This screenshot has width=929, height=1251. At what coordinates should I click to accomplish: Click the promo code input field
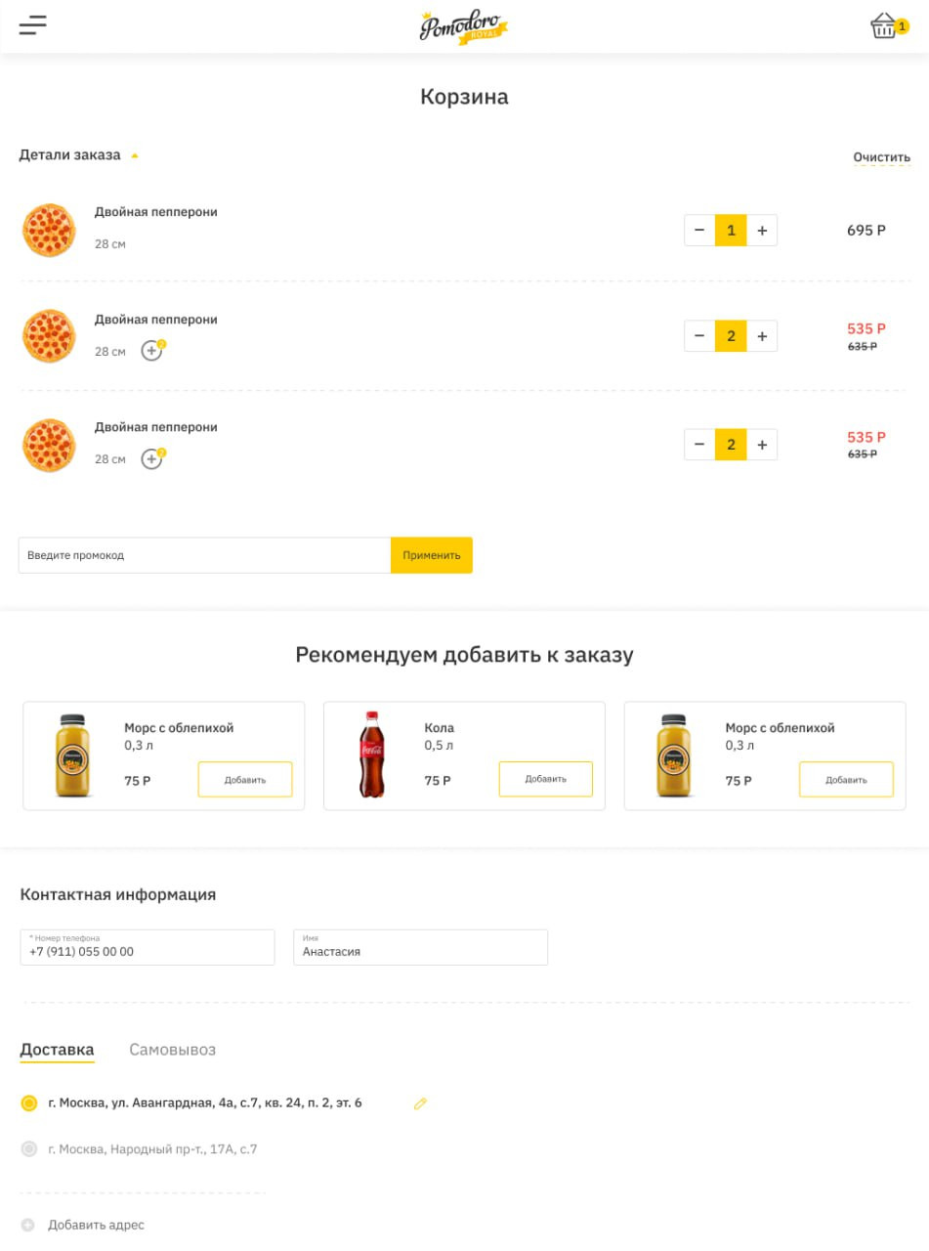(204, 555)
